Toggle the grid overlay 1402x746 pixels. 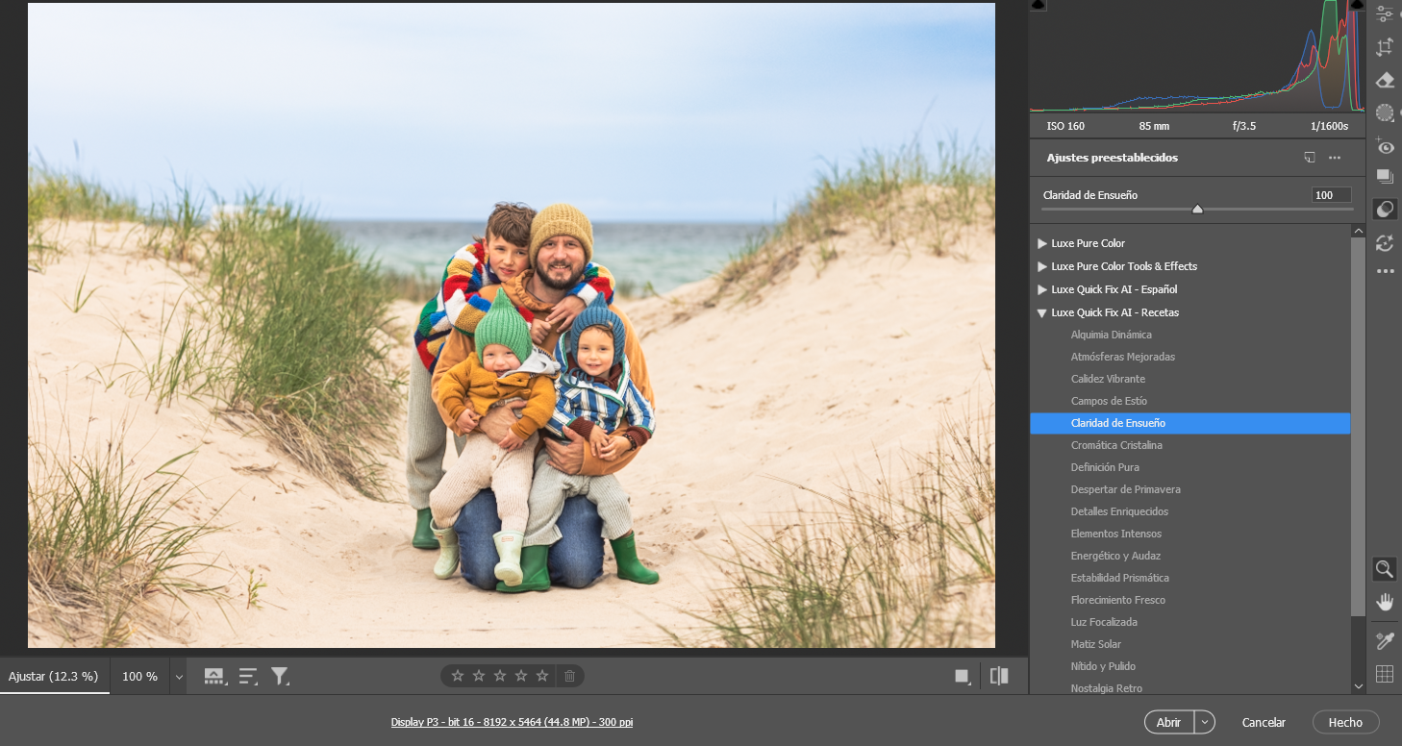coord(1385,674)
